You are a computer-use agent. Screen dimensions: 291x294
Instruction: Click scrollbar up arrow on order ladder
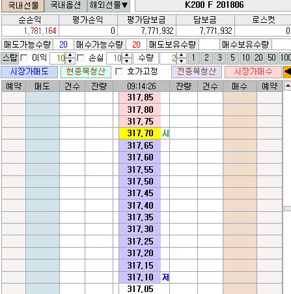(288, 86)
